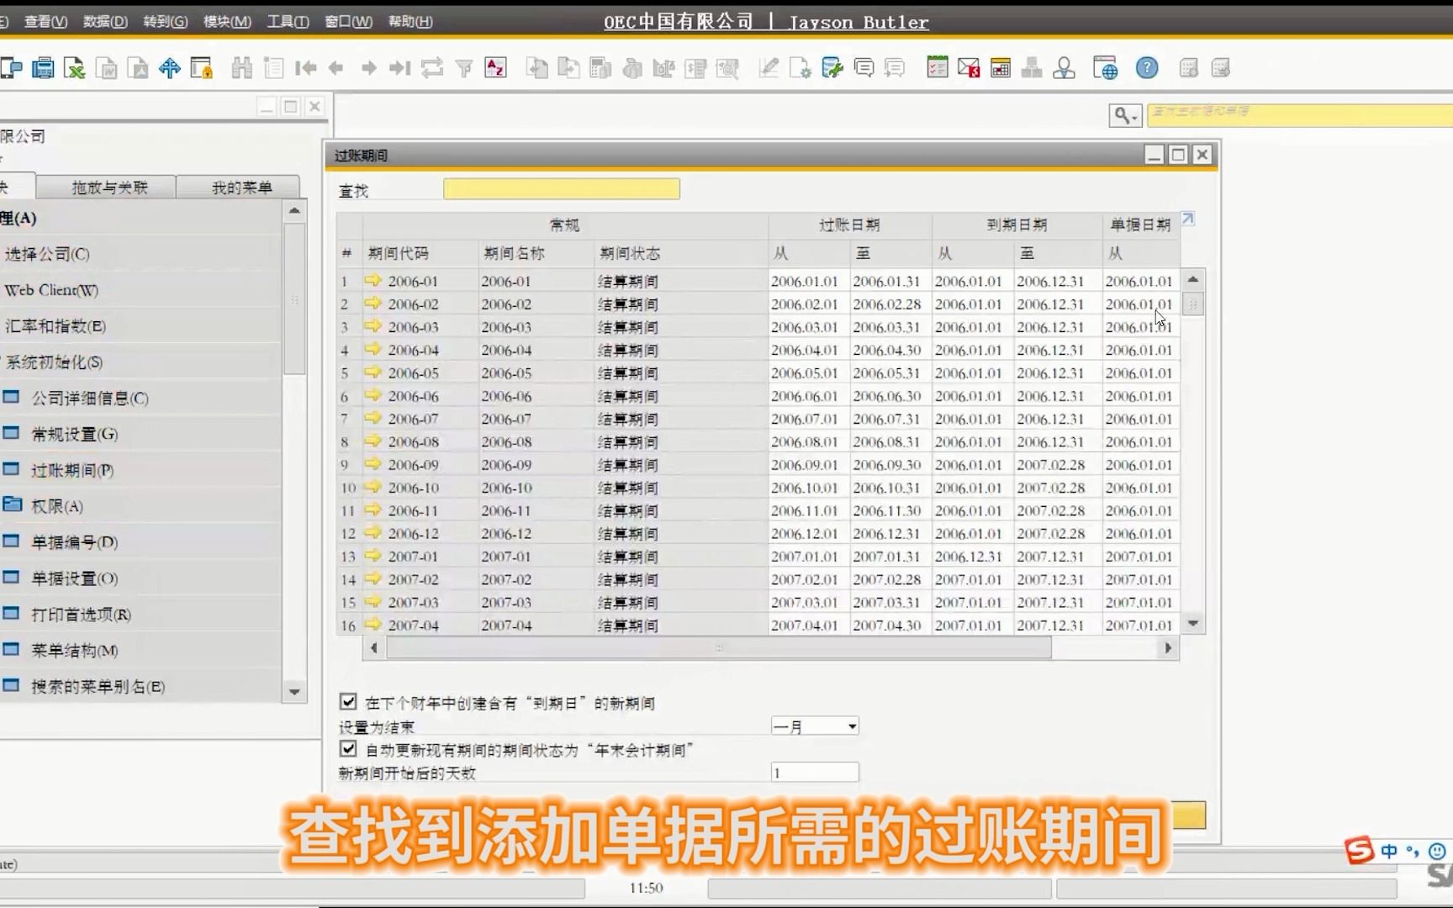Click the Sort A-Z toolbar icon
The width and height of the screenshot is (1453, 908).
495,68
